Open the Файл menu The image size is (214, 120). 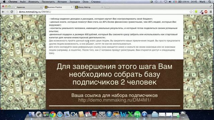pos(23,2)
